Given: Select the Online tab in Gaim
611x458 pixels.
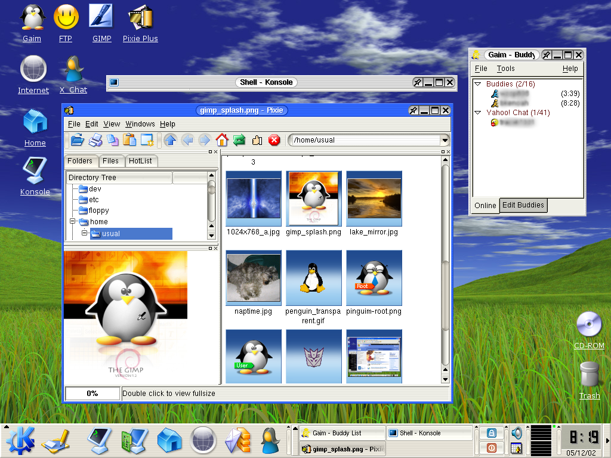Looking at the screenshot, I should pos(485,205).
